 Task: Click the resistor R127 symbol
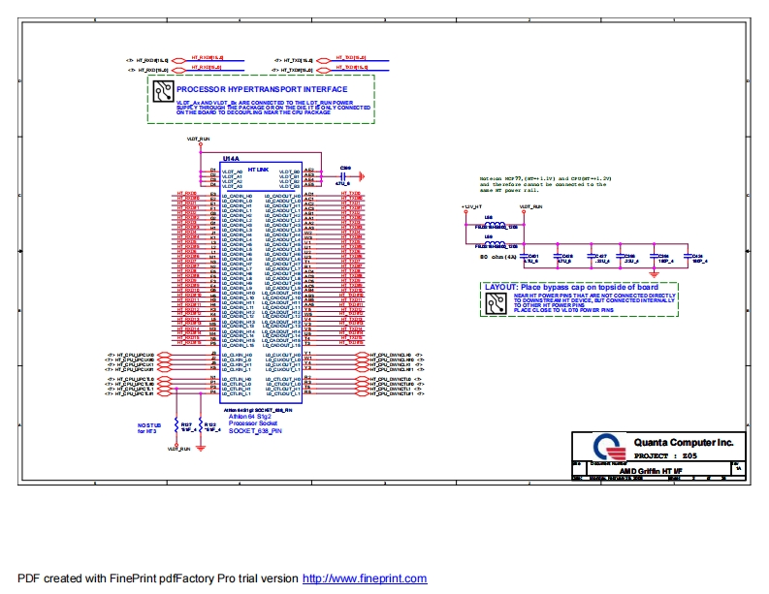[x=176, y=426]
